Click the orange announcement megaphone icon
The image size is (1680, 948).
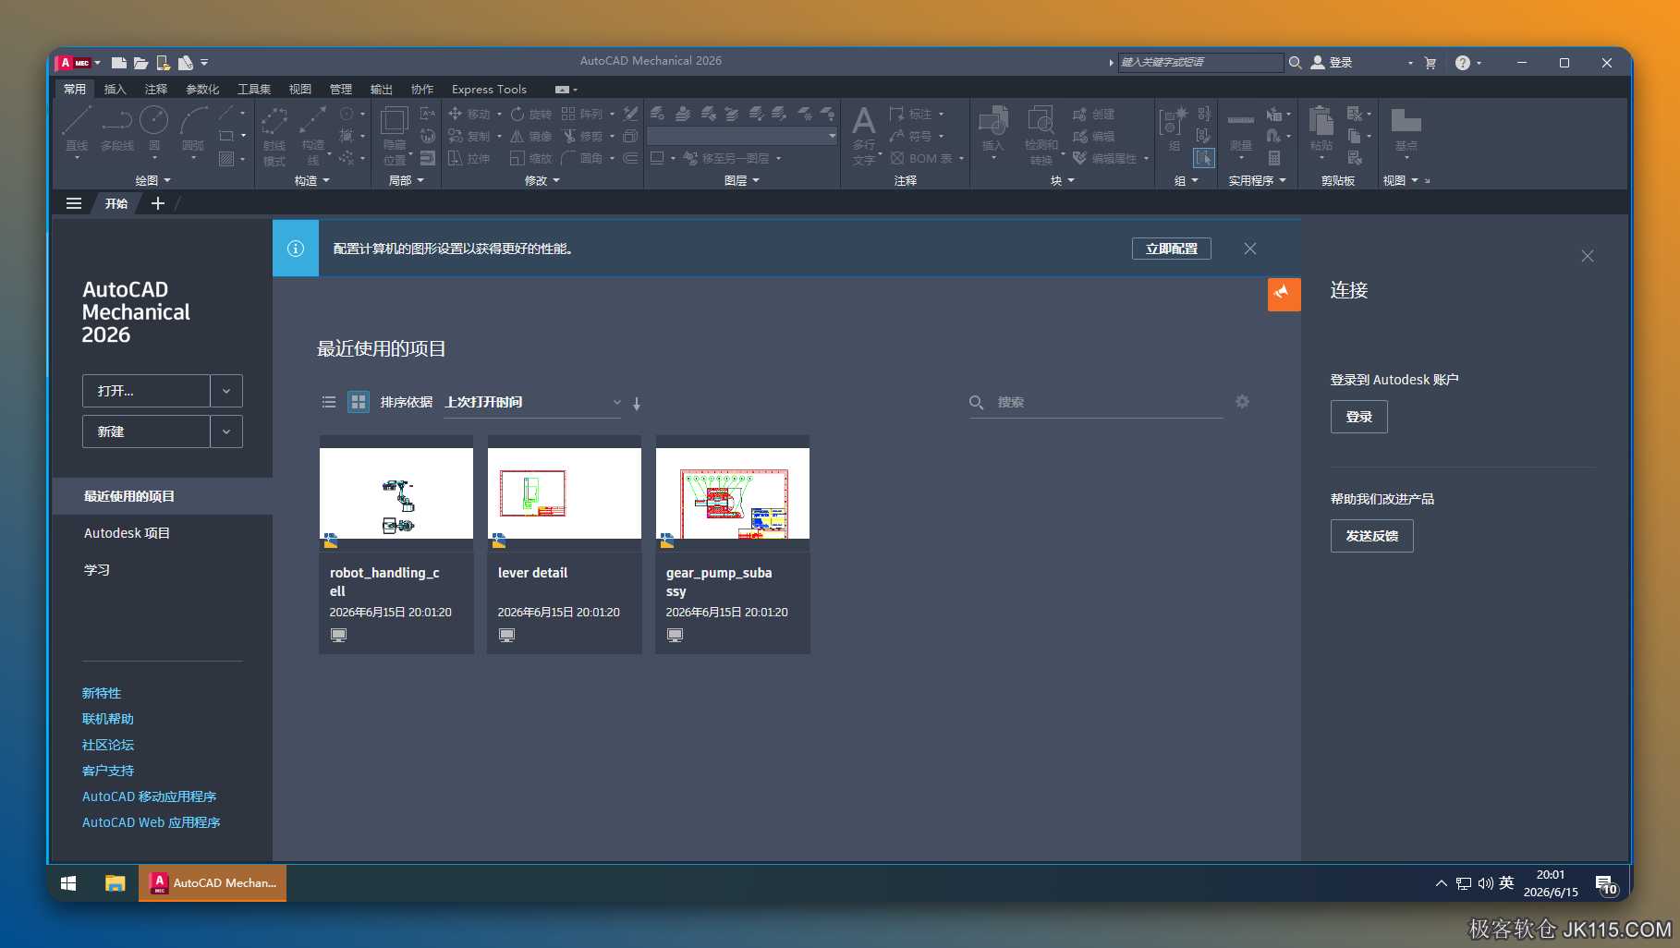coord(1284,294)
